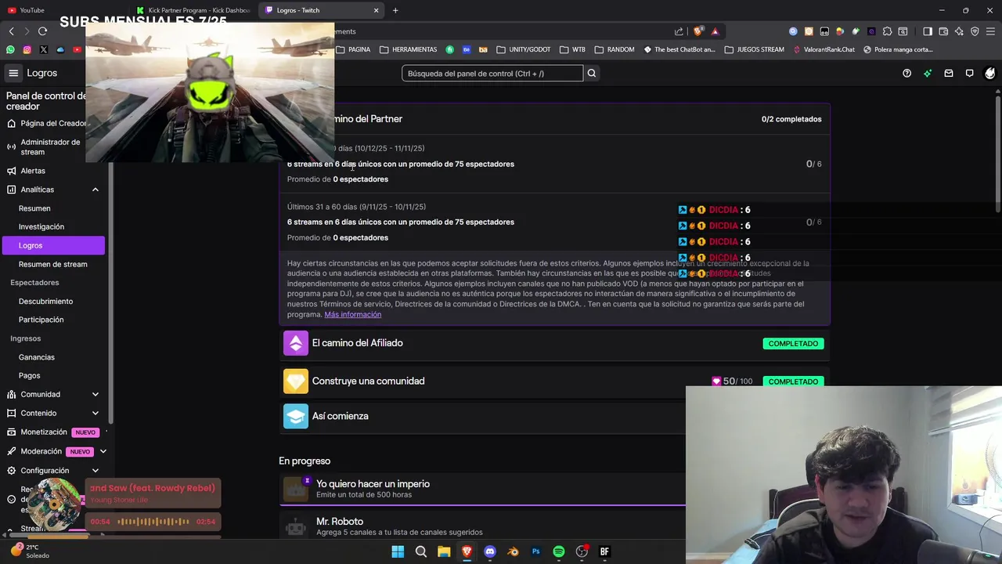The width and height of the screenshot is (1002, 564).
Task: Open a new browser tab
Action: pyautogui.click(x=395, y=10)
